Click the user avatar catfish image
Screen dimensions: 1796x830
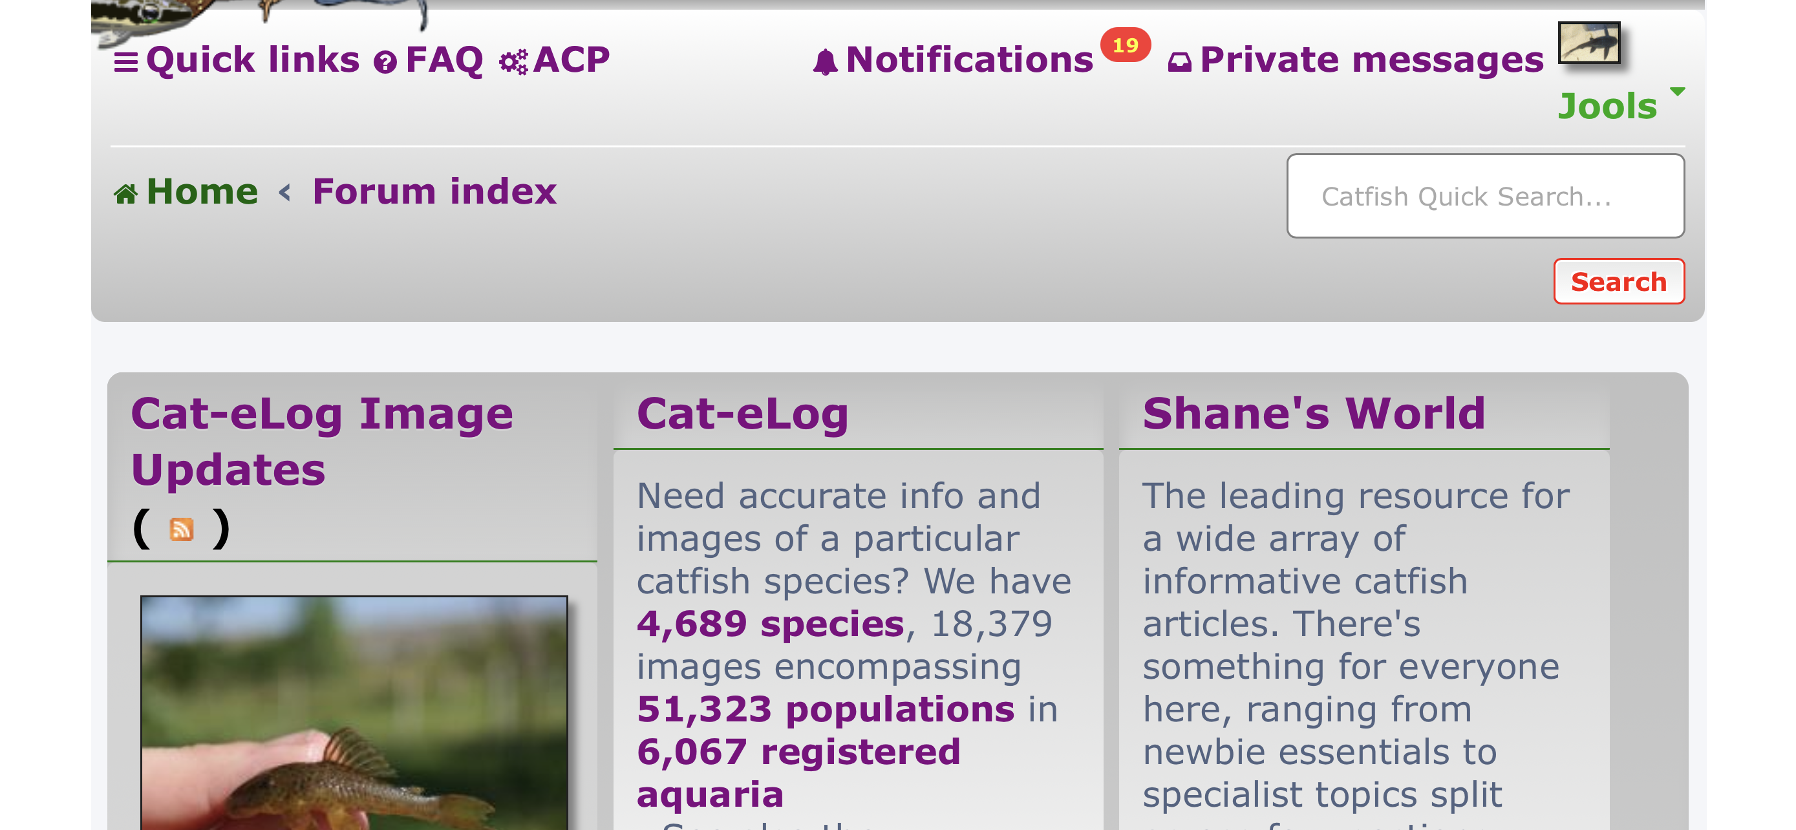click(x=1589, y=43)
